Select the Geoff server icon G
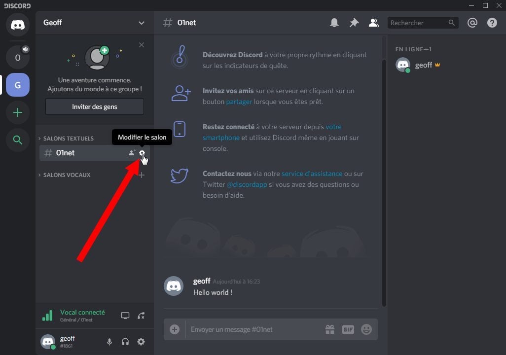Screen dimensions: 506x355 [17, 85]
